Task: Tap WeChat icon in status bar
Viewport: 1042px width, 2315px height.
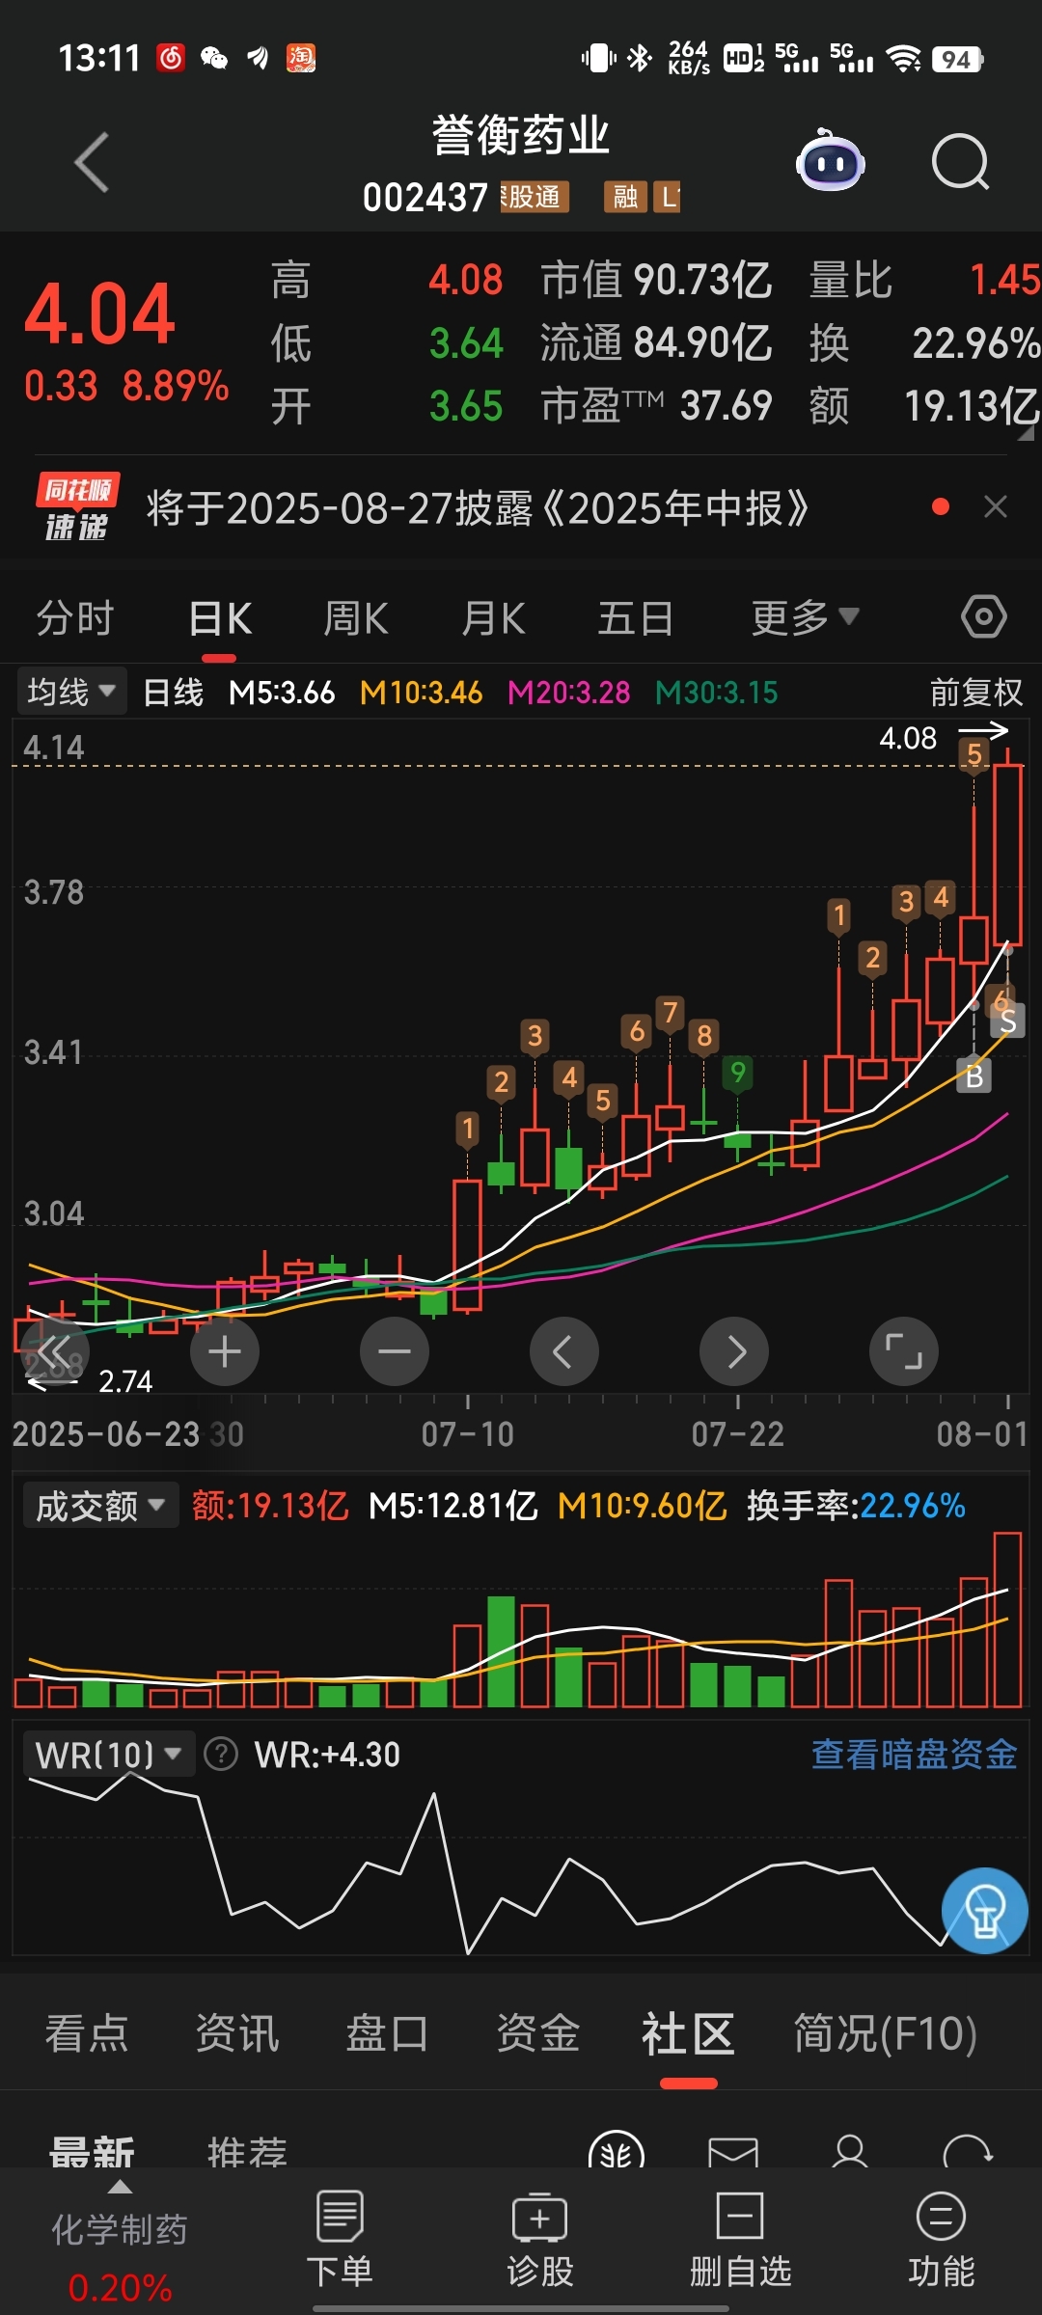Action: 214,59
